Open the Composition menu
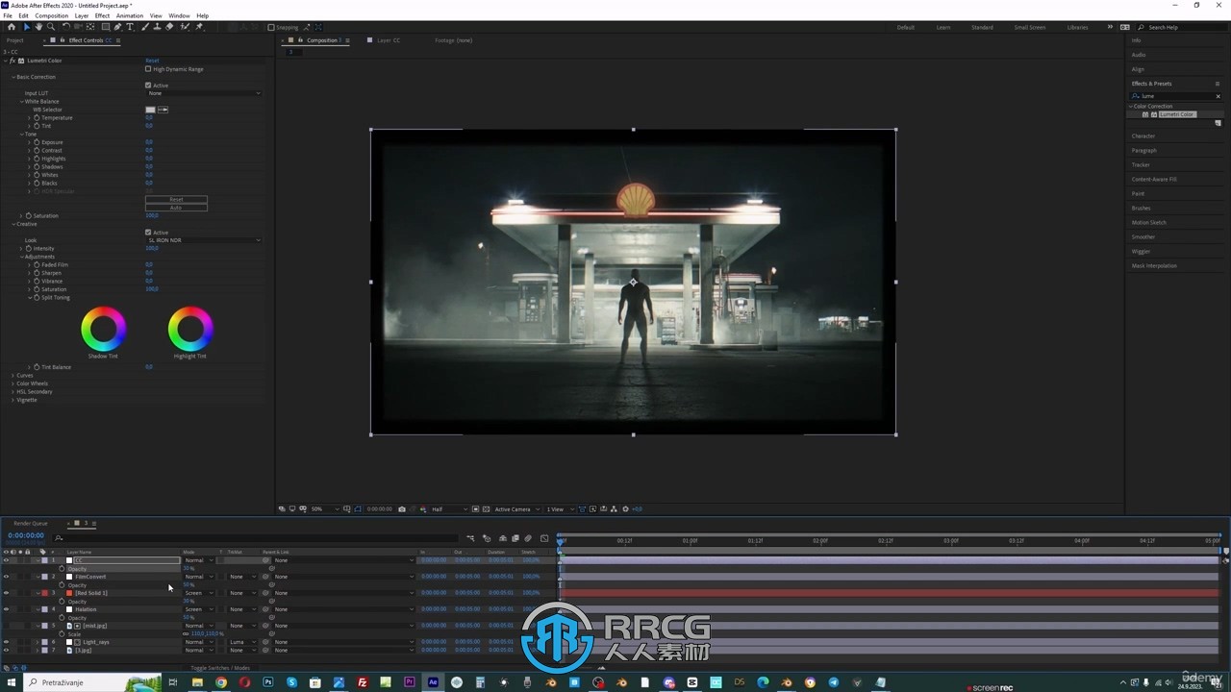Image resolution: width=1231 pixels, height=692 pixels. tap(51, 15)
